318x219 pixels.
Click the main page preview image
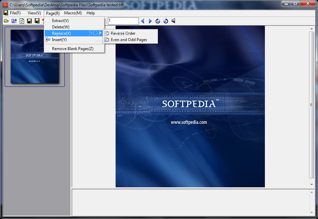[190, 106]
